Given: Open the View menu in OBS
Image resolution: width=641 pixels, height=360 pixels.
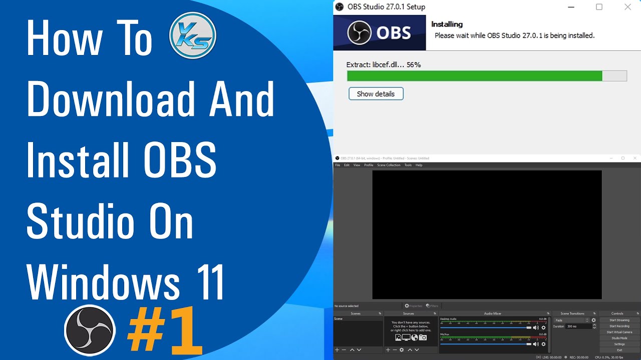Looking at the screenshot, I should (357, 165).
